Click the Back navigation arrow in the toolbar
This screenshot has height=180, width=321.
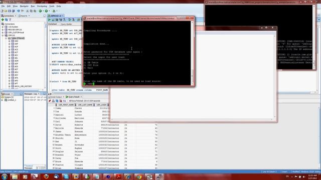point(19,11)
